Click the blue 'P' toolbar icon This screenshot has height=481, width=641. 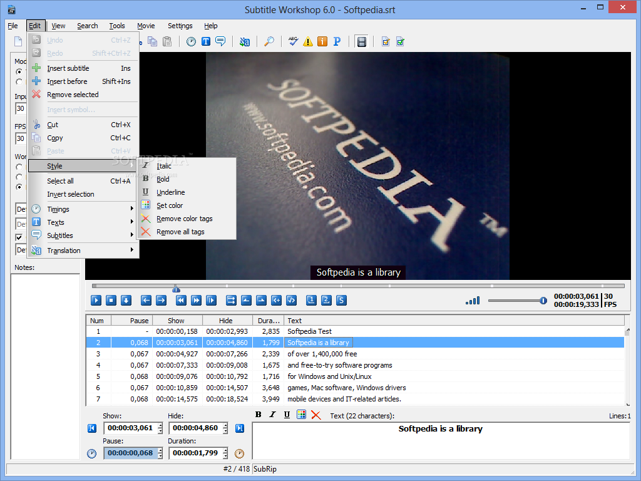pyautogui.click(x=337, y=41)
